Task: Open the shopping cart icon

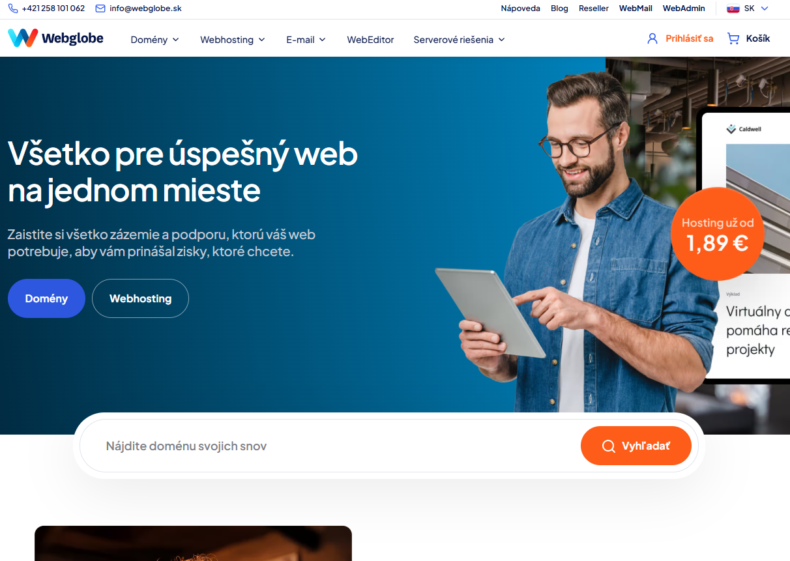Action: click(x=733, y=38)
